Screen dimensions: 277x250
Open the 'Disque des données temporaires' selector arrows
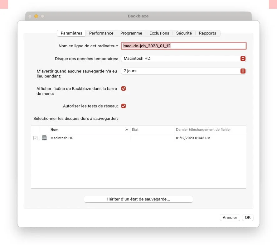243,58
